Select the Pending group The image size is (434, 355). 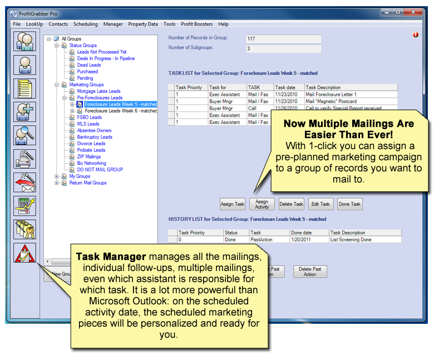[85, 78]
